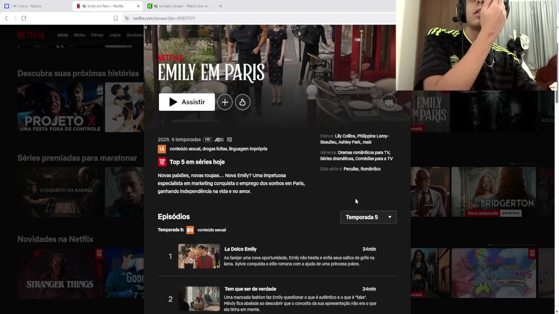Click "Descubra suas próximas histórias" row title
559x314 pixels.
[x=78, y=73]
